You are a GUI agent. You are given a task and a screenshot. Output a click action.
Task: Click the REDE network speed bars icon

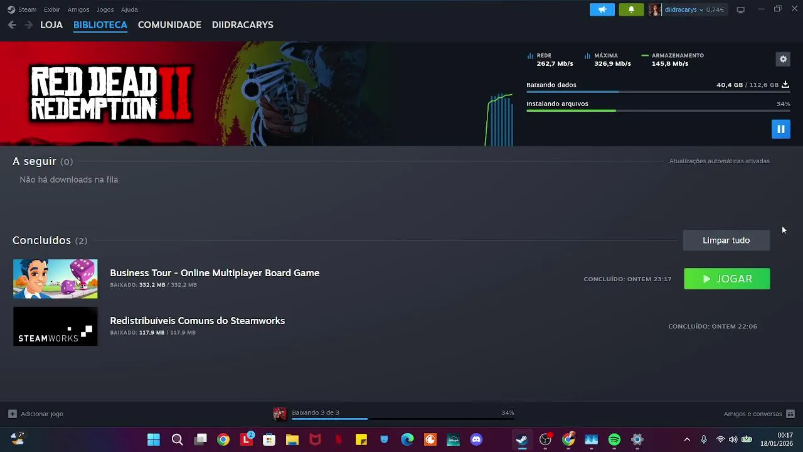click(530, 56)
